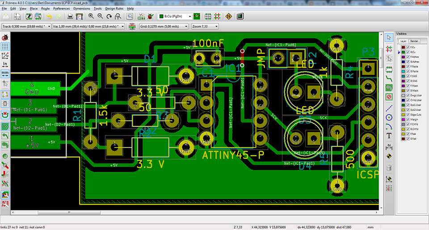Toggle Margin layer visibility checkbox
This screenshot has height=230, width=429.
tap(408, 119)
